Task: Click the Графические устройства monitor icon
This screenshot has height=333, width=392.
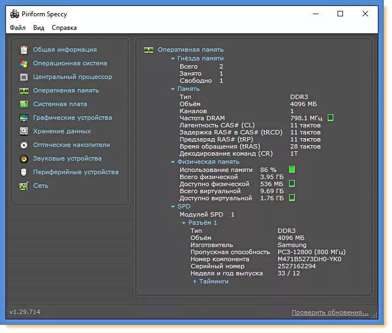Action: pyautogui.click(x=24, y=118)
